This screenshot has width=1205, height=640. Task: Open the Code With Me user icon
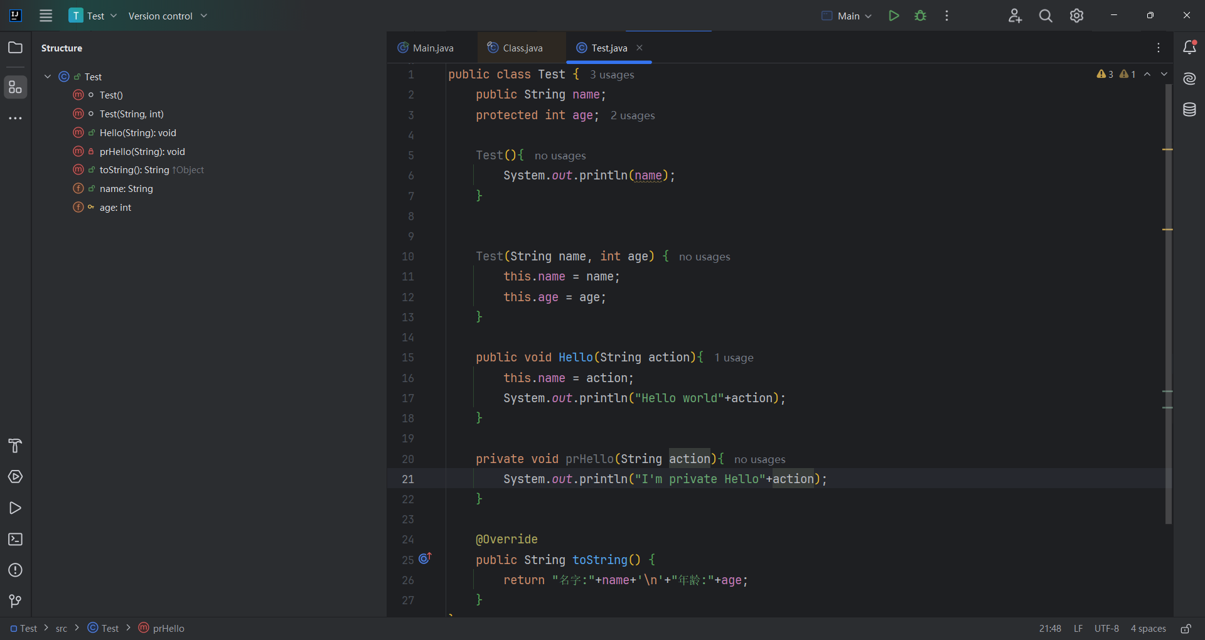[x=1015, y=16]
